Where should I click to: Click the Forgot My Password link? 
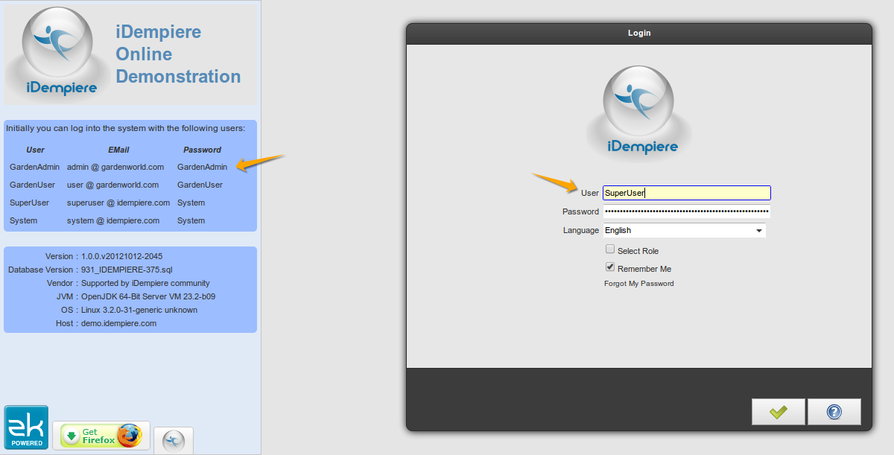[638, 284]
